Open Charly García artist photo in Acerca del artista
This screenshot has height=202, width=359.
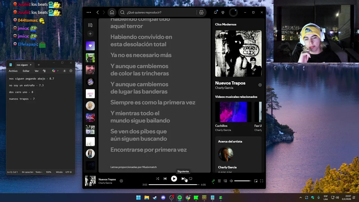[226, 154]
